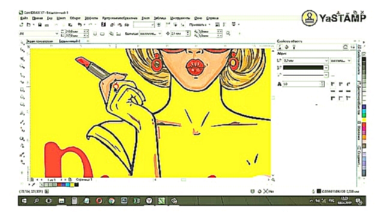Open the Привязать к snap dropdown
Screen dimensions: 384x216
point(199,25)
